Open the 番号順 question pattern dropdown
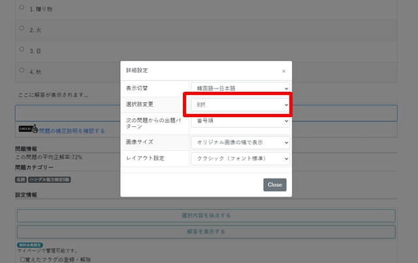The height and width of the screenshot is (263, 418). [x=240, y=120]
